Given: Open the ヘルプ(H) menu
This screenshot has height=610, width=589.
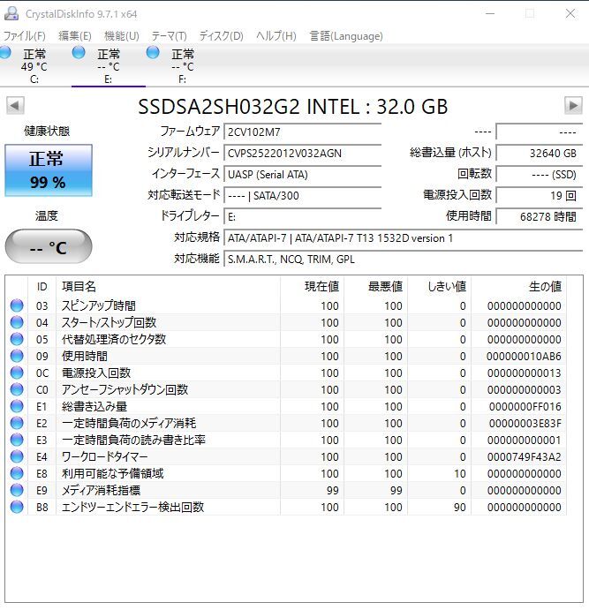Looking at the screenshot, I should [x=276, y=36].
